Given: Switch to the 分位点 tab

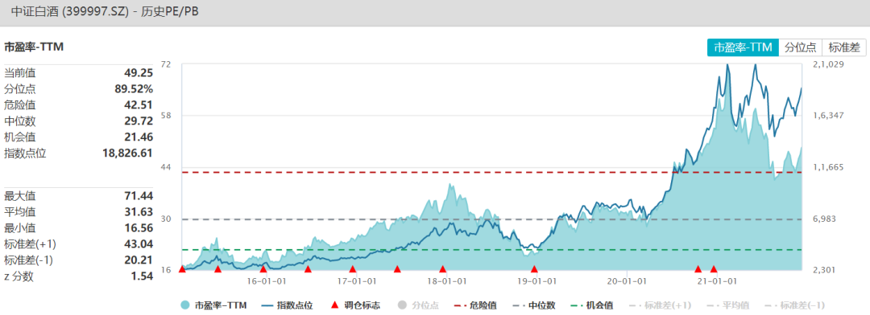Looking at the screenshot, I should click(800, 47).
